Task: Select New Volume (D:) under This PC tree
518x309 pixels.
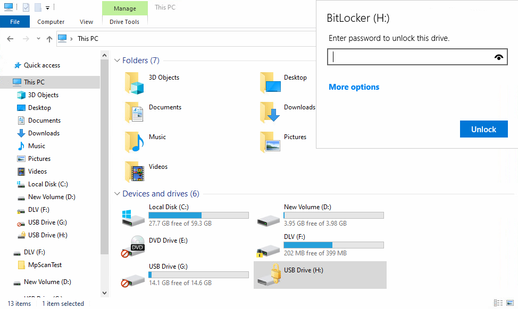Action: tap(52, 197)
